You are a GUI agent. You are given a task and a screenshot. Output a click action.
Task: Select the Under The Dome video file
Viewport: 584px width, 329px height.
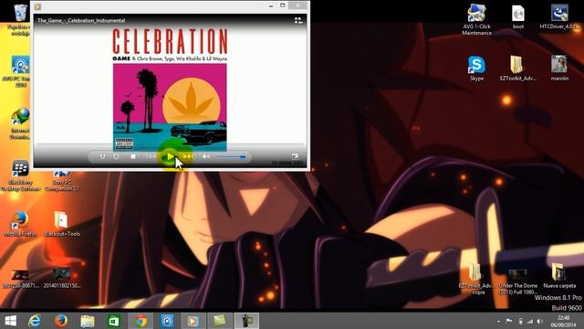pos(518,281)
